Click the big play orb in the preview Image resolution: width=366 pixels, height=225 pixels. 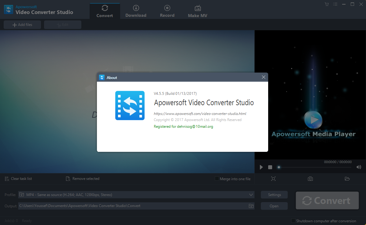(x=313, y=120)
